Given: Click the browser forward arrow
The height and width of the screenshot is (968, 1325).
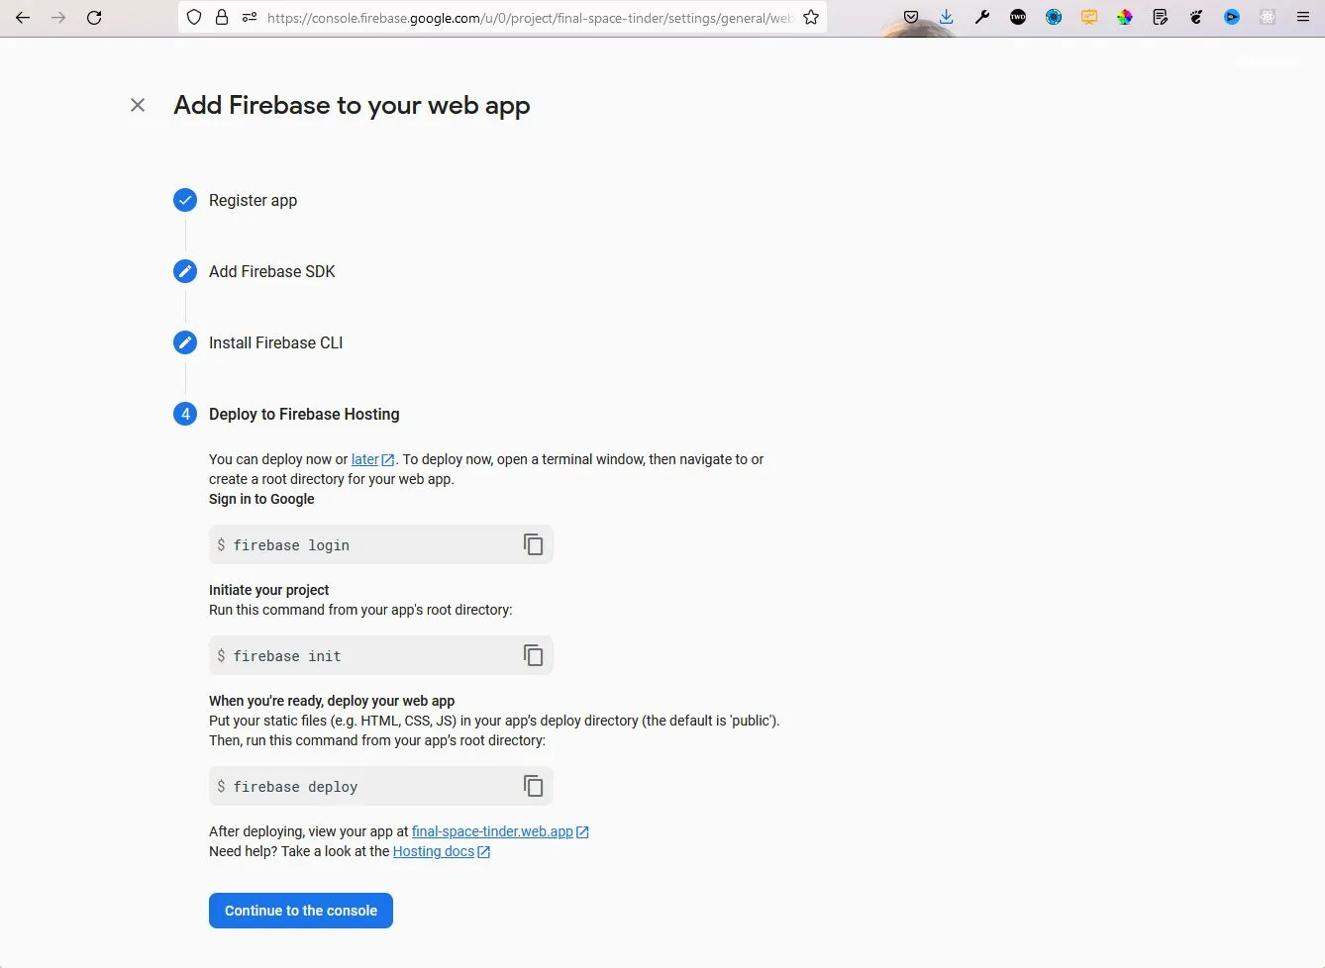Looking at the screenshot, I should point(58,17).
